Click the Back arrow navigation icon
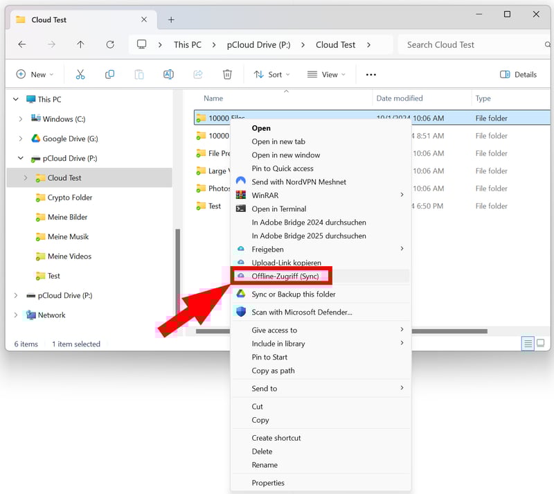The width and height of the screenshot is (554, 494). [22, 44]
